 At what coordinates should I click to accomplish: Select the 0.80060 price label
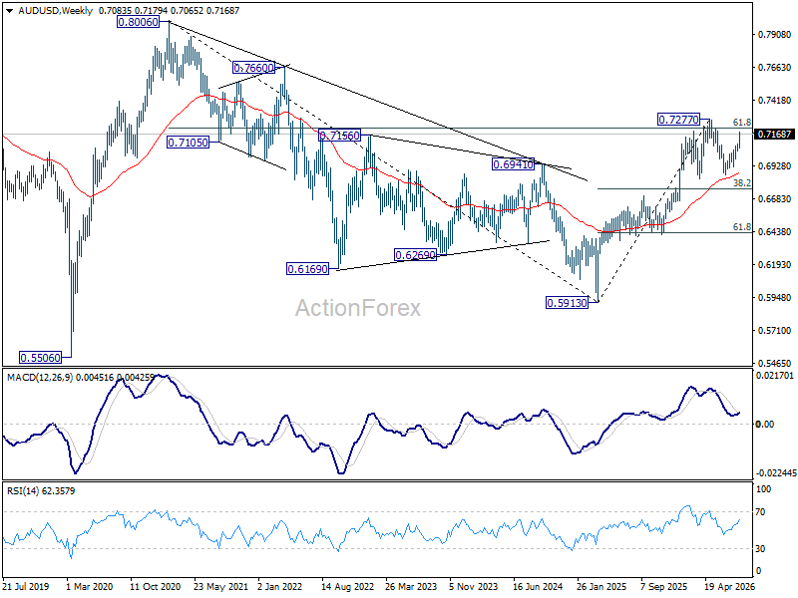(138, 22)
